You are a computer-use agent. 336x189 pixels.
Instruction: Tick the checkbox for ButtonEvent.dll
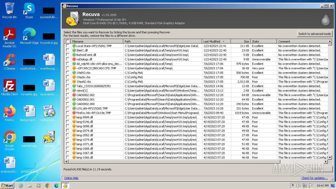(x=67, y=55)
